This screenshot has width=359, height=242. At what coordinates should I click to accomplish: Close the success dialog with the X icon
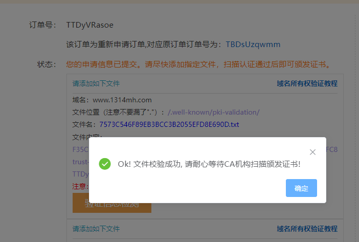click(x=313, y=152)
